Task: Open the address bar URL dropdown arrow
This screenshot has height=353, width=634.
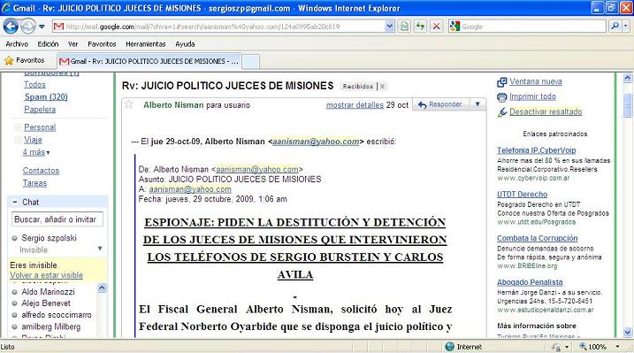Action: 389,27
